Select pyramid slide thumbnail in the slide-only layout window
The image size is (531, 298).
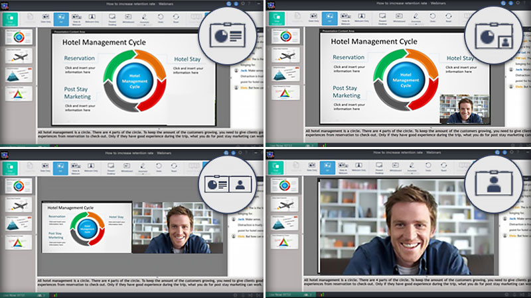point(19,74)
